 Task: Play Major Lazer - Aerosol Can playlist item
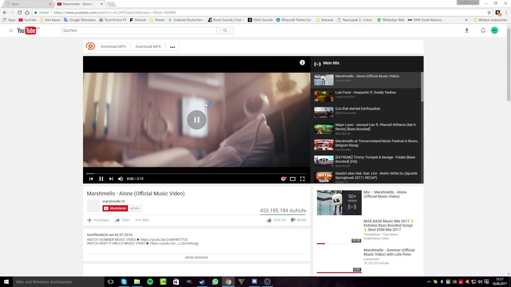pyautogui.click(x=366, y=129)
